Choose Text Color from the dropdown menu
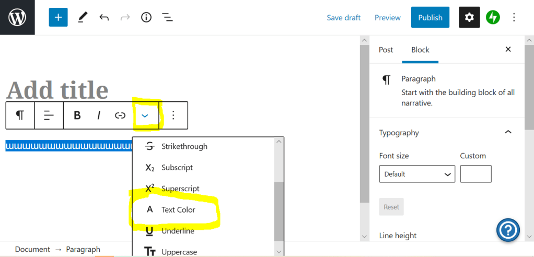The image size is (534, 257). coord(178,209)
